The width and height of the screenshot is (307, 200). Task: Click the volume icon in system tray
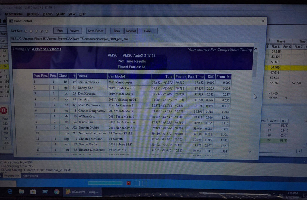282,195
